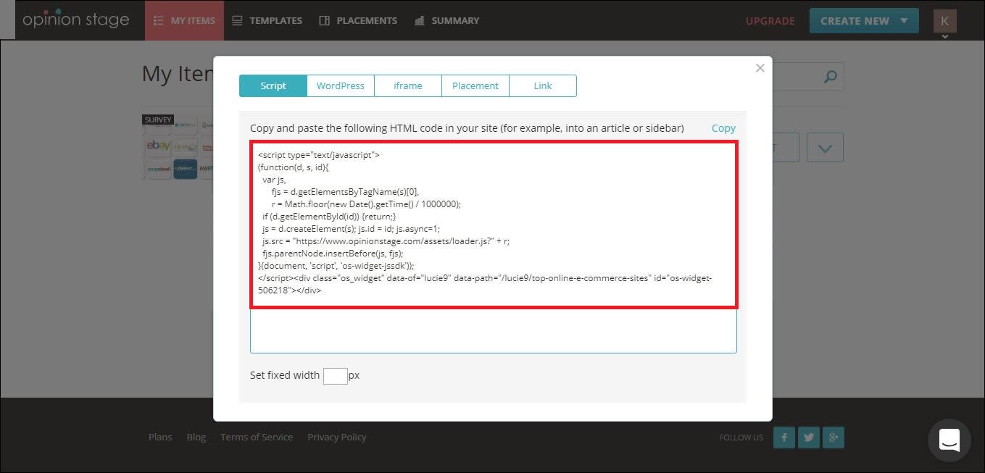
Task: Switch to the WordPress tab
Action: point(340,85)
